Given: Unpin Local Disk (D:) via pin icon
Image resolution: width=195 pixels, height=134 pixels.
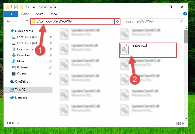Looking at the screenshot, I should (x=50, y=43).
